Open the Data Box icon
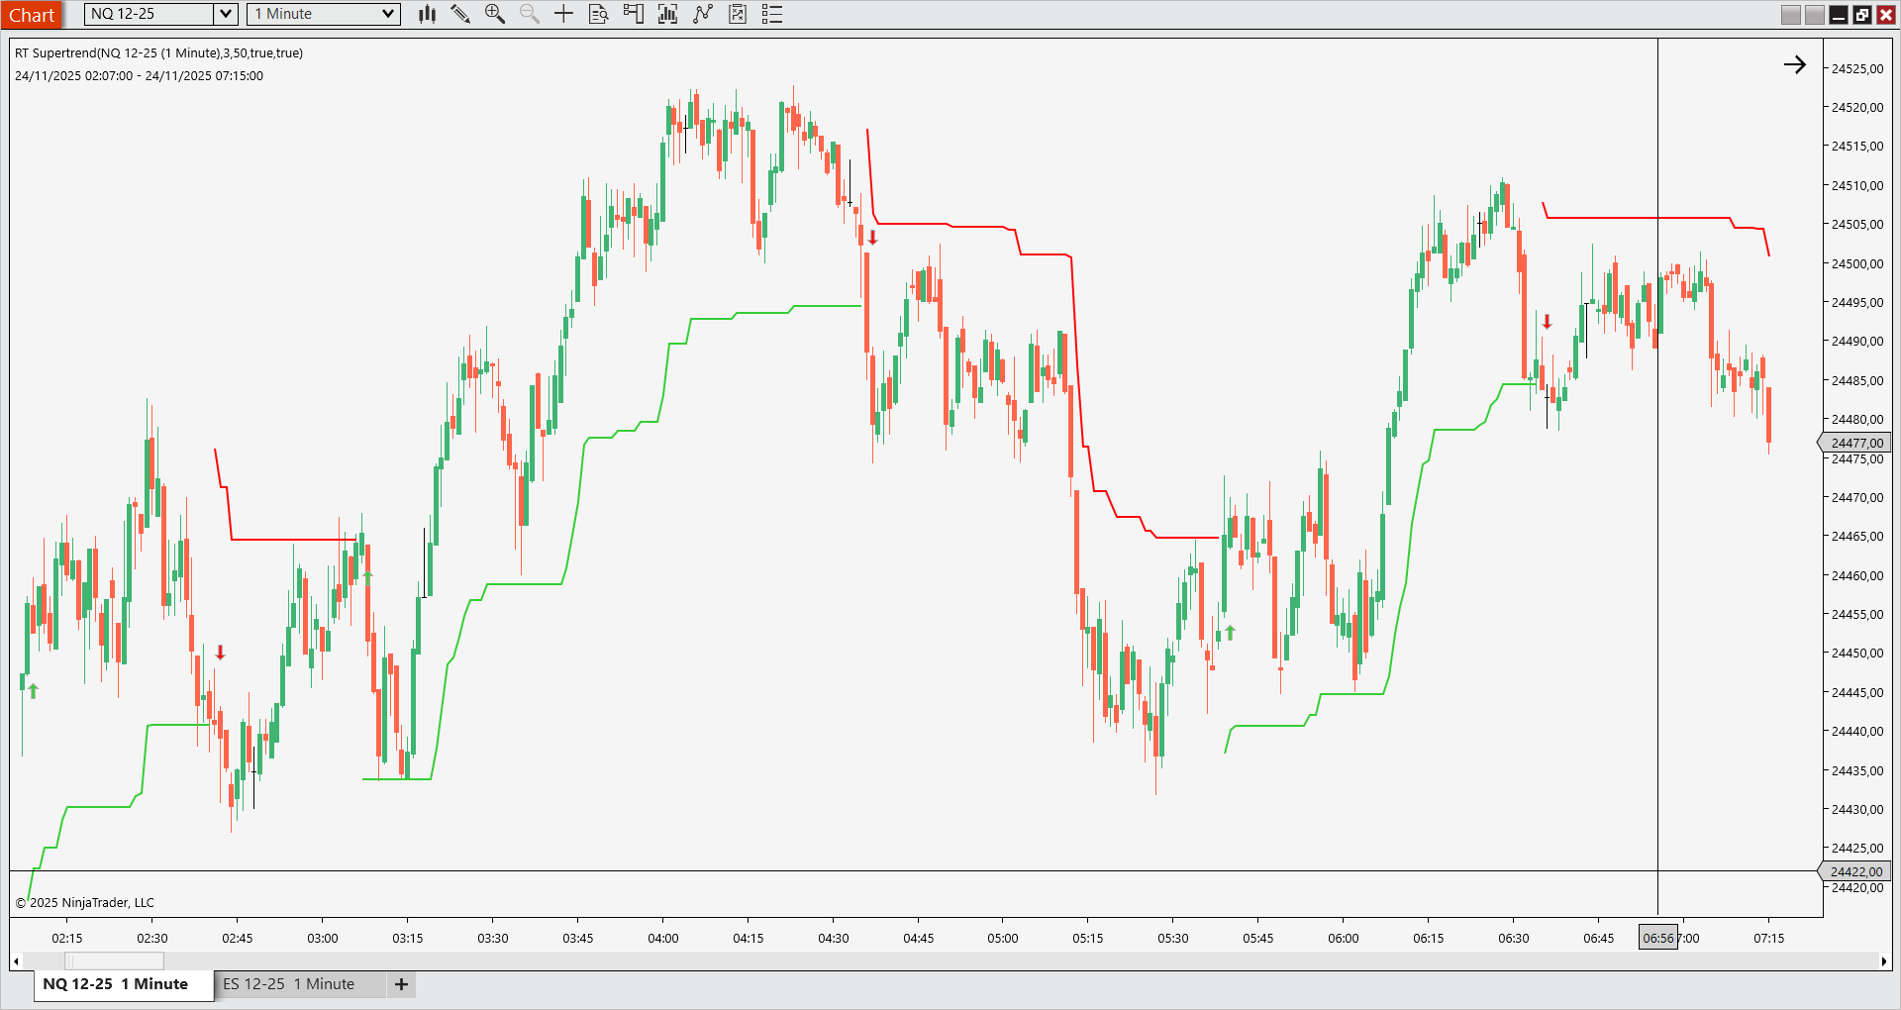 [598, 14]
